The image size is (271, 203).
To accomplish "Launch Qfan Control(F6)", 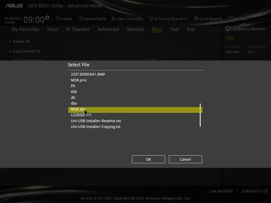I will [130, 19].
